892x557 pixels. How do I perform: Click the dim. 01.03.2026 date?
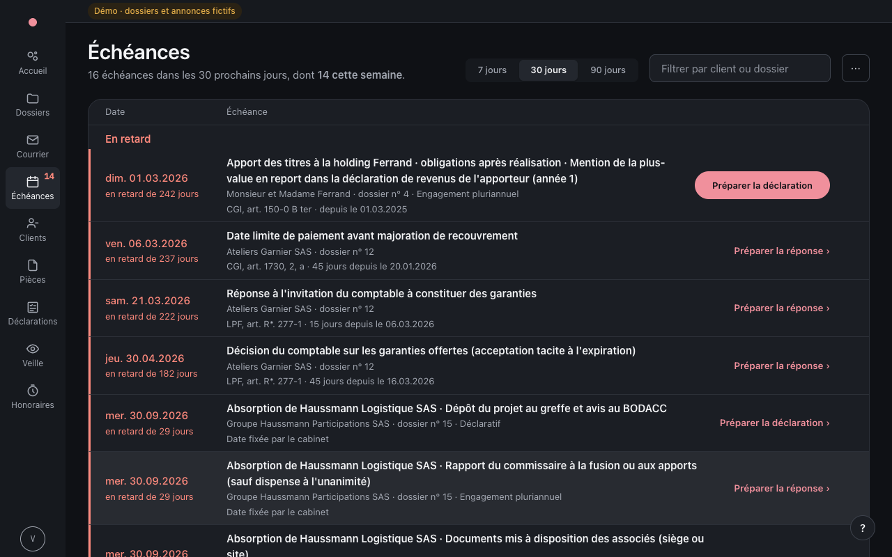tap(146, 178)
